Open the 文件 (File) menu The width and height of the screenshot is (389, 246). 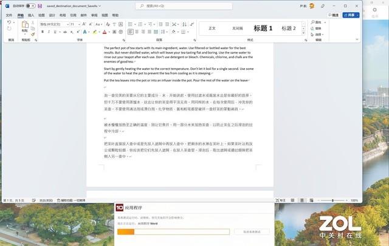click(x=9, y=15)
